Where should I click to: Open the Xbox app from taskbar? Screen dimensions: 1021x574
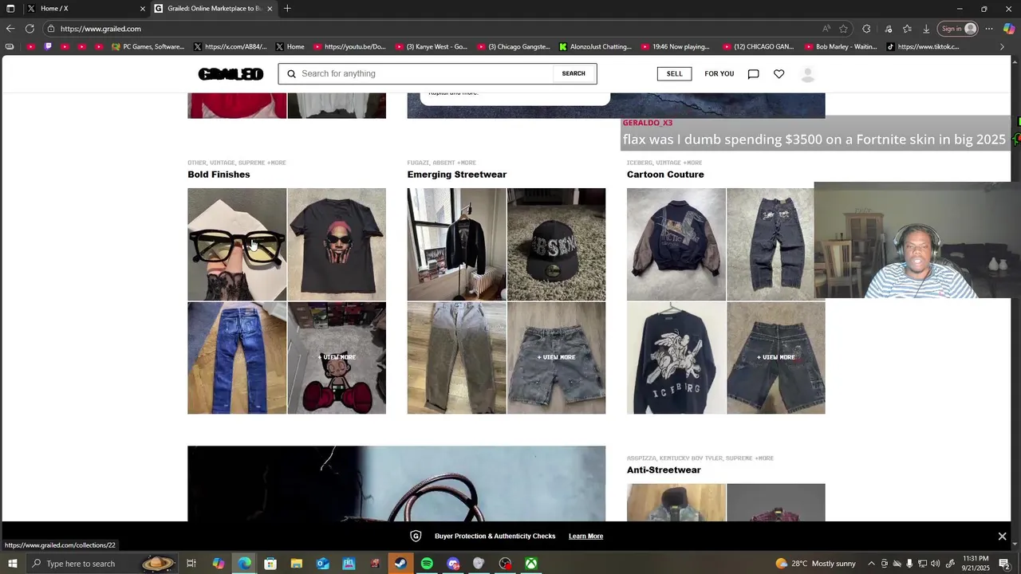click(x=530, y=564)
